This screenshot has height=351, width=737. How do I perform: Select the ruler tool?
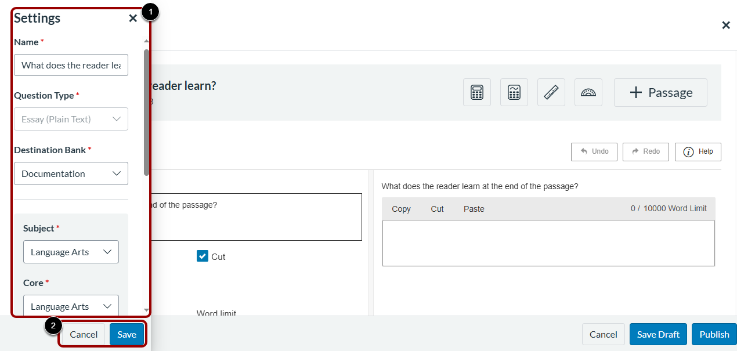(551, 92)
